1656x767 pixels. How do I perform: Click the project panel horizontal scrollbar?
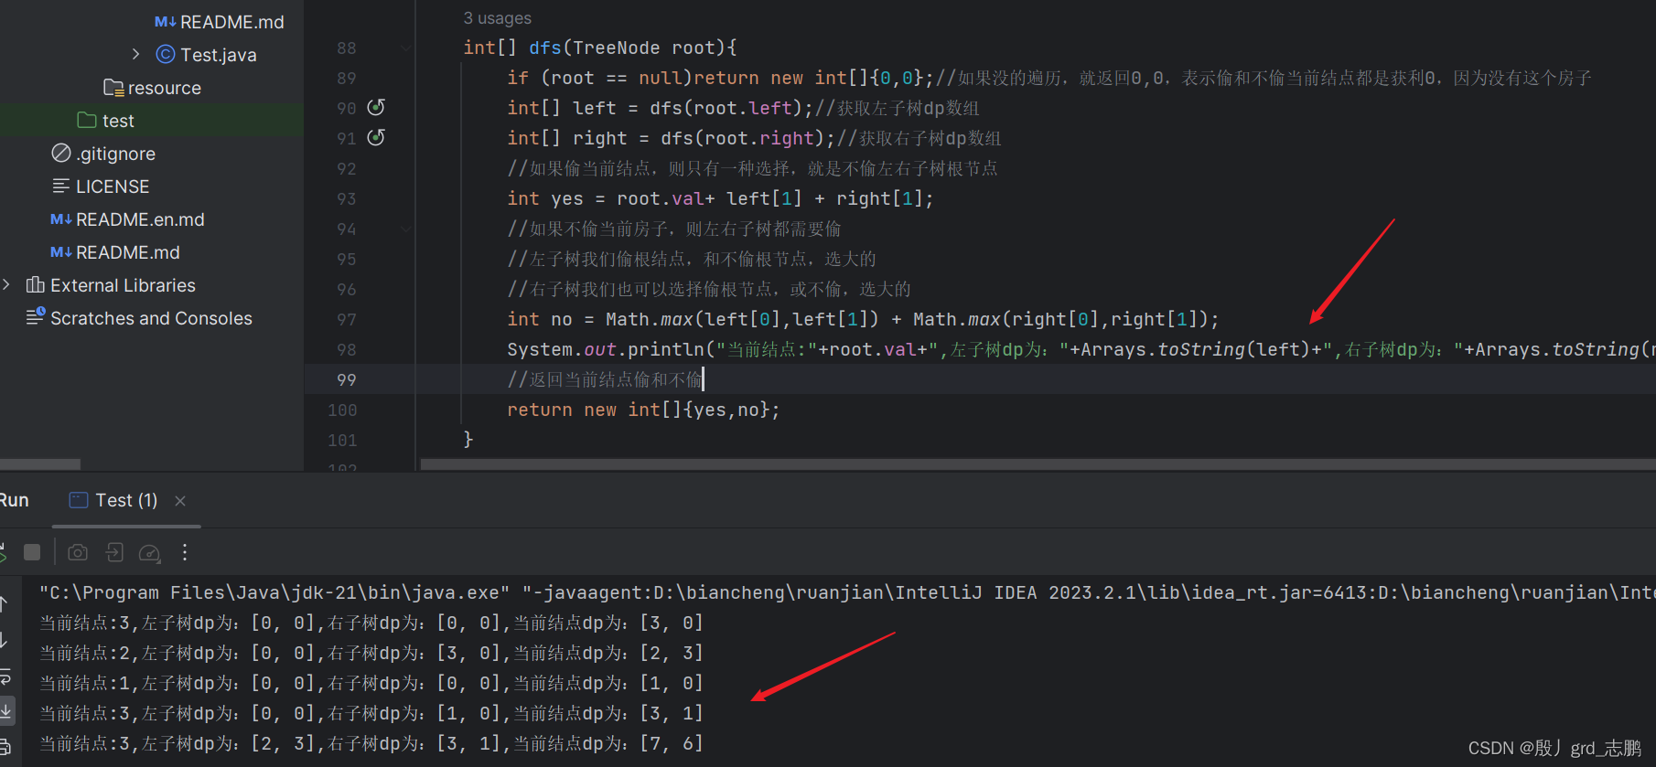(x=40, y=464)
